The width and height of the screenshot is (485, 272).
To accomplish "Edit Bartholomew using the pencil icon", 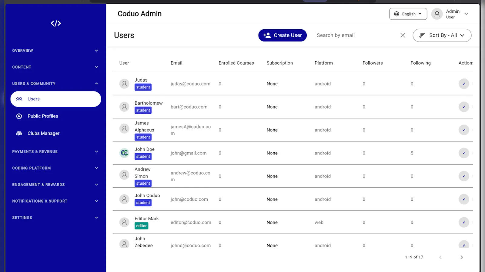I will click(464, 107).
